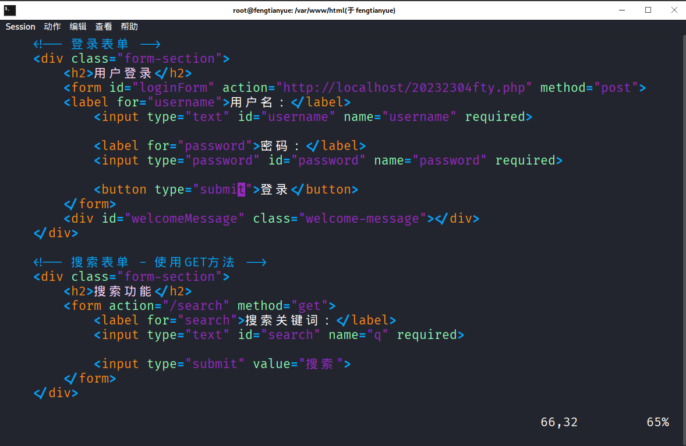This screenshot has height=446, width=686.
Task: Click the last closing </div> tag
Action: (56, 393)
